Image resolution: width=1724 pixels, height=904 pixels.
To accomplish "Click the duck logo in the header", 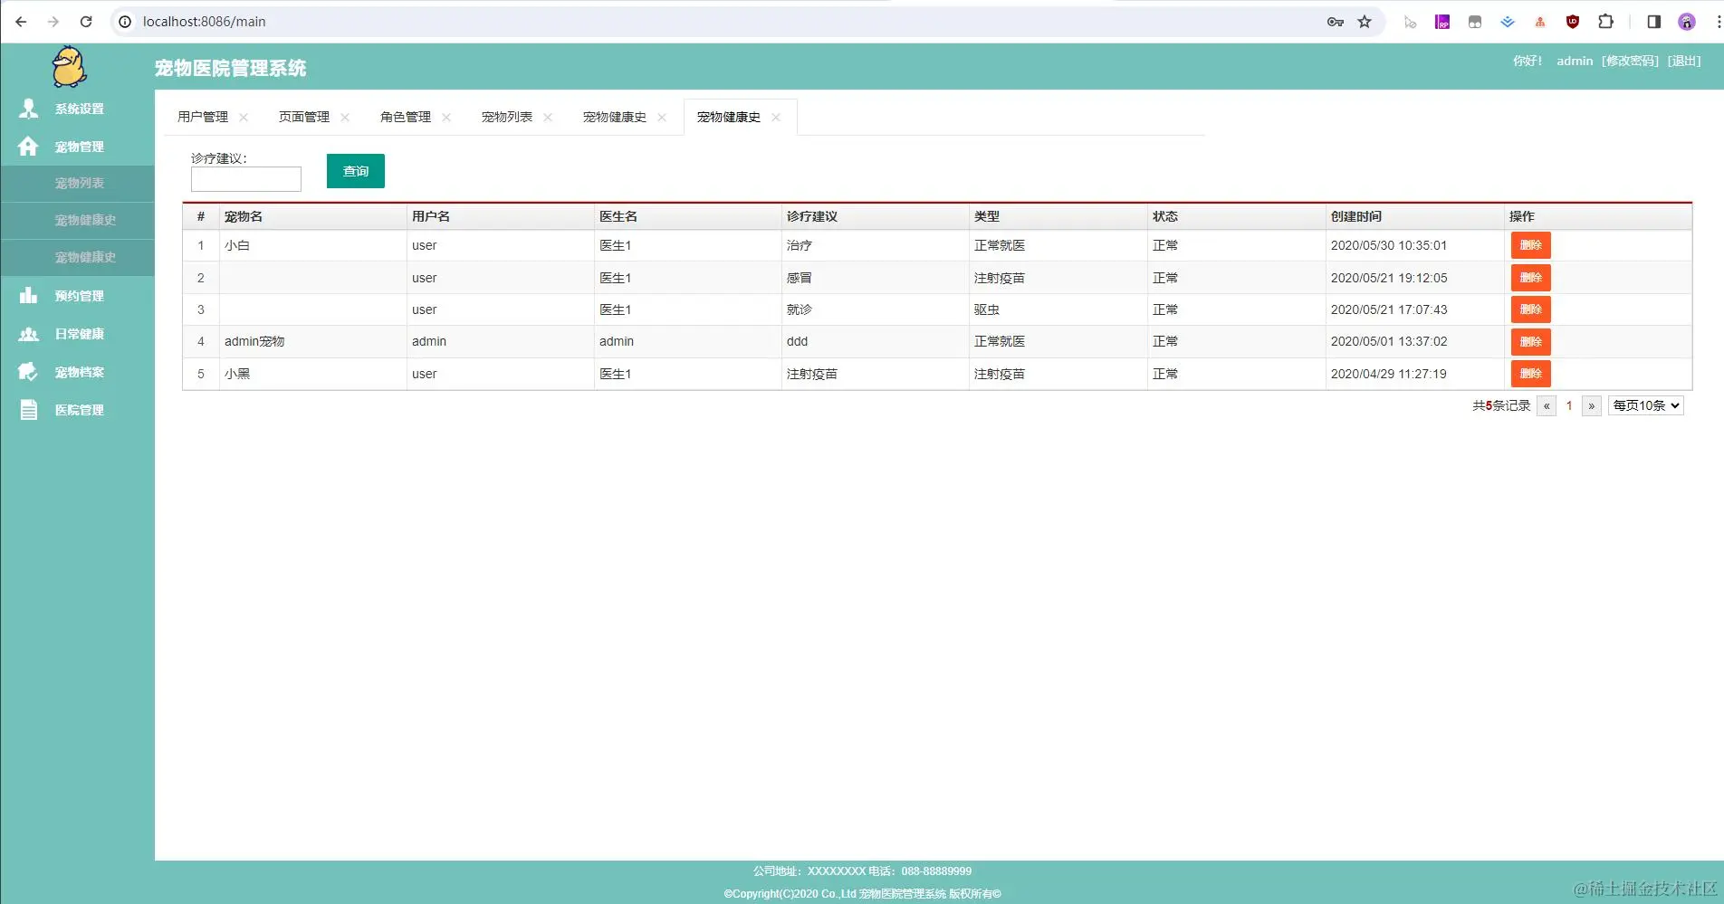I will pos(69,67).
